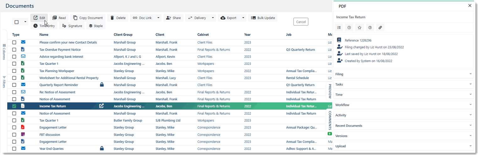Click the email icon for Please confirm Contact Details

23,42
